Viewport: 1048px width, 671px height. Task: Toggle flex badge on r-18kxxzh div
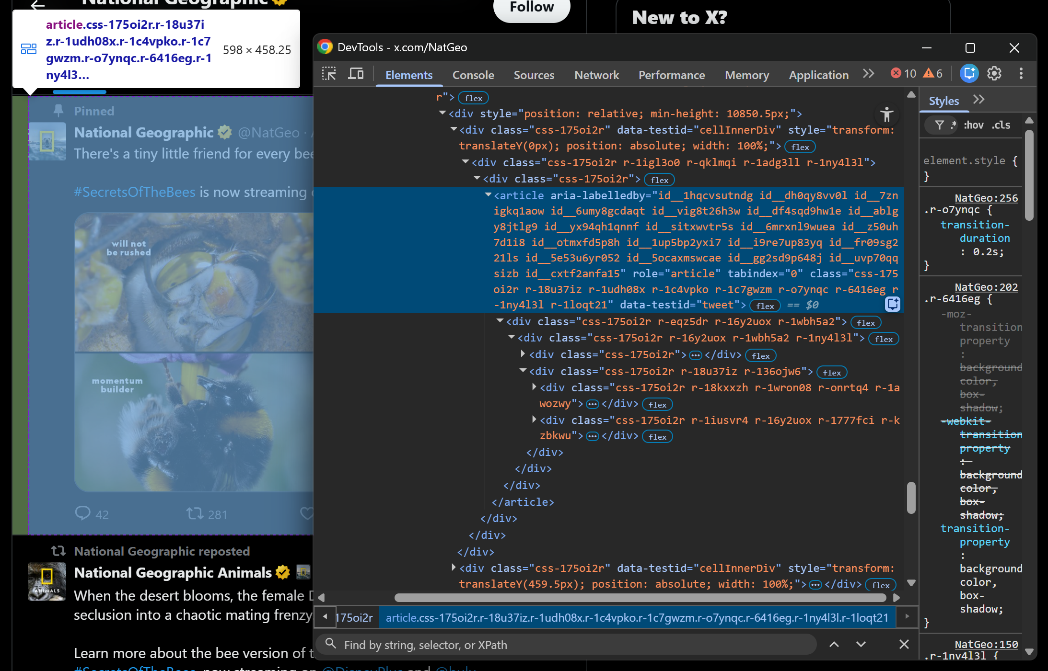tap(657, 404)
